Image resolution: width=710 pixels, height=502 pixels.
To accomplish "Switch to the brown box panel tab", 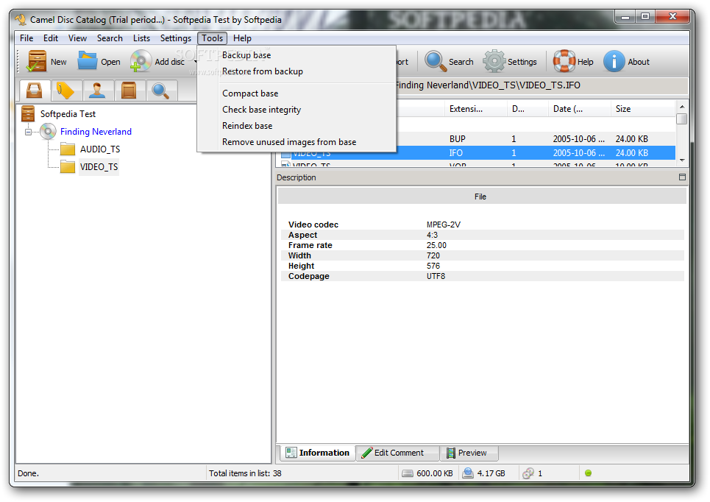I will point(129,90).
